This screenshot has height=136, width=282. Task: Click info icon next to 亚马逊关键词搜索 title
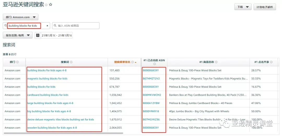(x=46, y=5)
